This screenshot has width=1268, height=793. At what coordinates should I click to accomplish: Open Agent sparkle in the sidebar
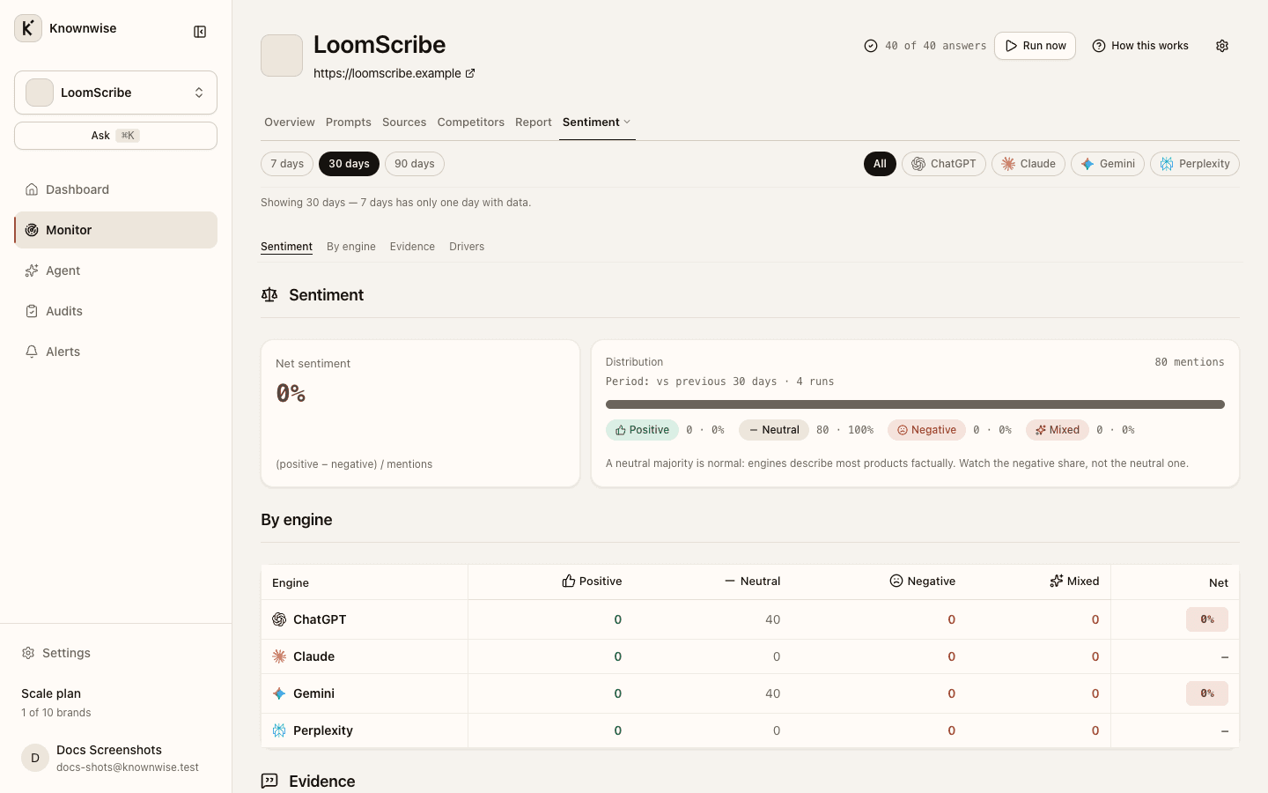[x=32, y=271]
